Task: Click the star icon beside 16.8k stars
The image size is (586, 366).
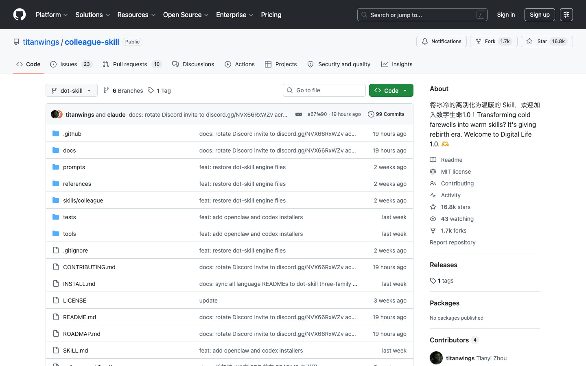Action: point(433,207)
